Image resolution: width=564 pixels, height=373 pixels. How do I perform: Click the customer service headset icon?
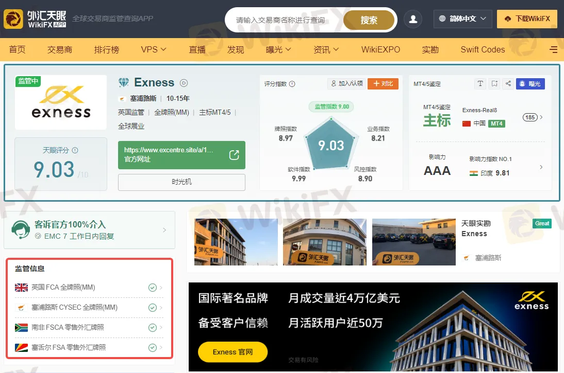21,230
